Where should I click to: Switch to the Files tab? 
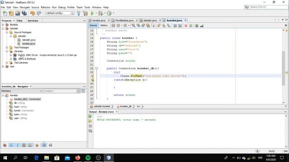19,21
